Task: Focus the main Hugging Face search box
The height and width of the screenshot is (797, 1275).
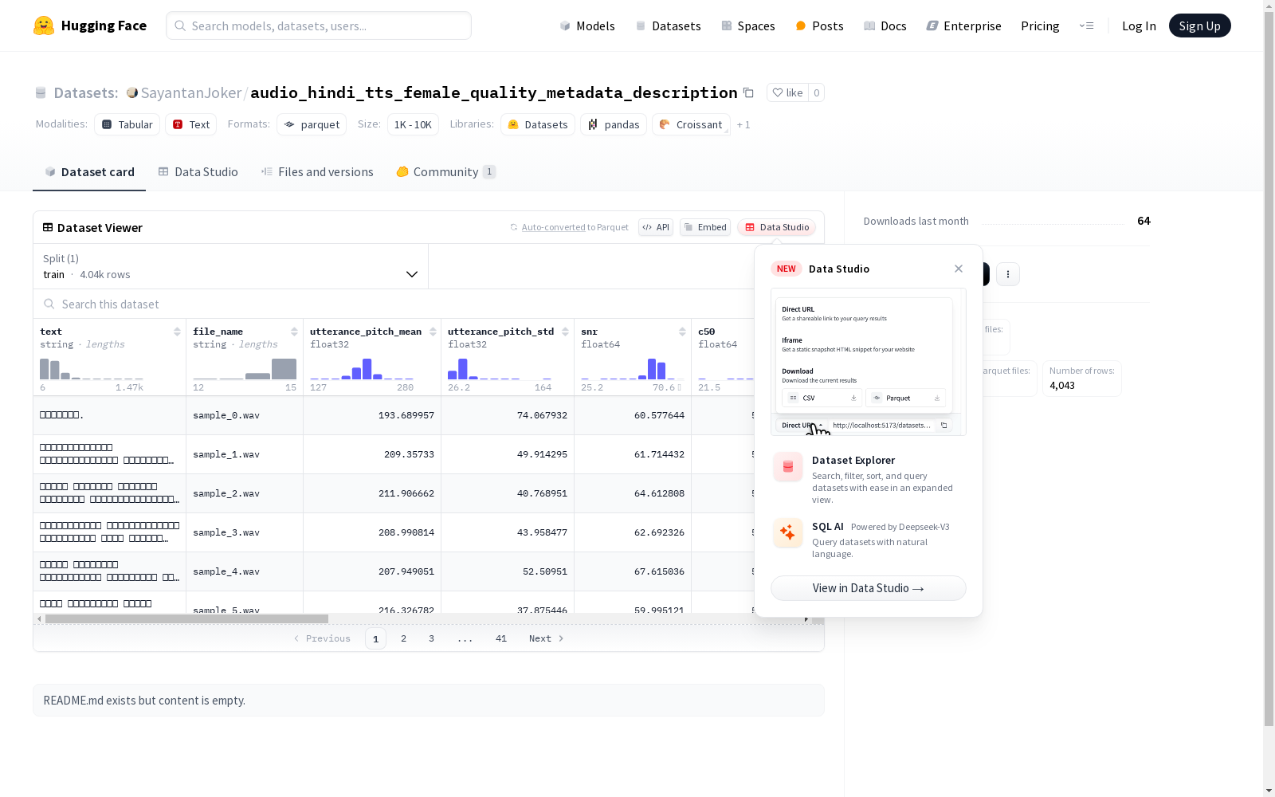Action: [x=319, y=26]
